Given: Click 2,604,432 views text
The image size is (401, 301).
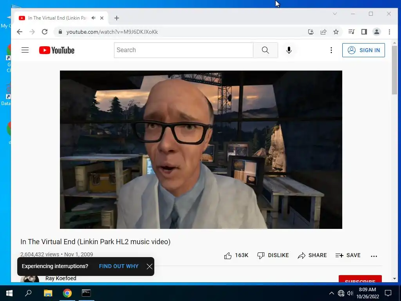Looking at the screenshot, I should [x=40, y=254].
